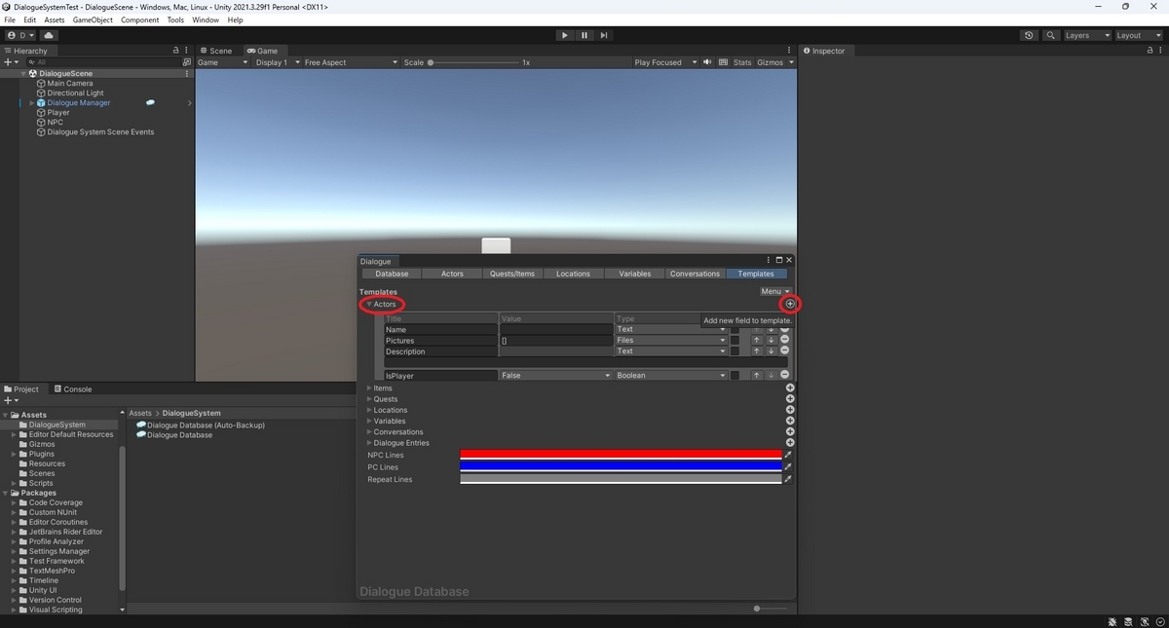Open the Free Aspect dropdown

pyautogui.click(x=351, y=62)
